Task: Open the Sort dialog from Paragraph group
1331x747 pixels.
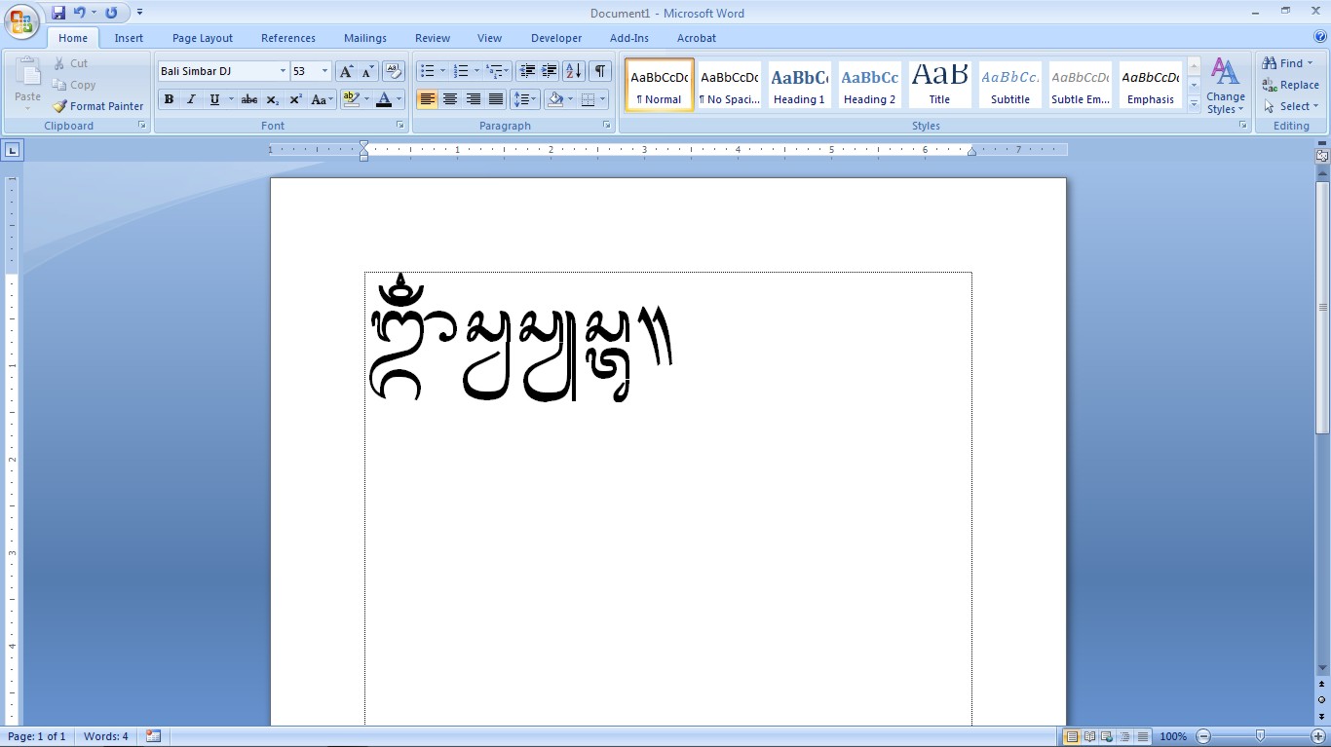Action: point(573,71)
